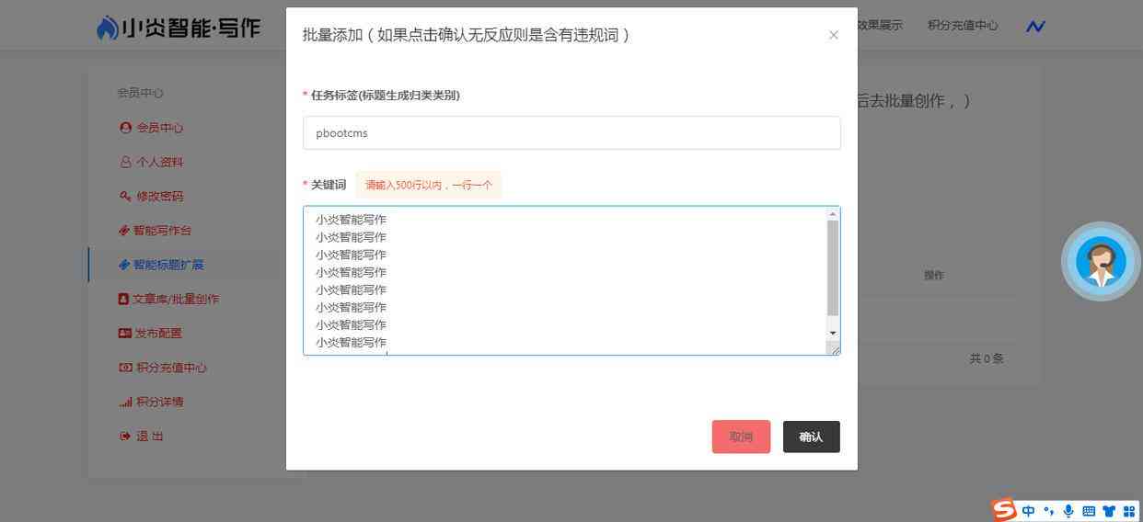Click the 退出 logout icon
Viewport: 1143px width, 522px height.
125,436
